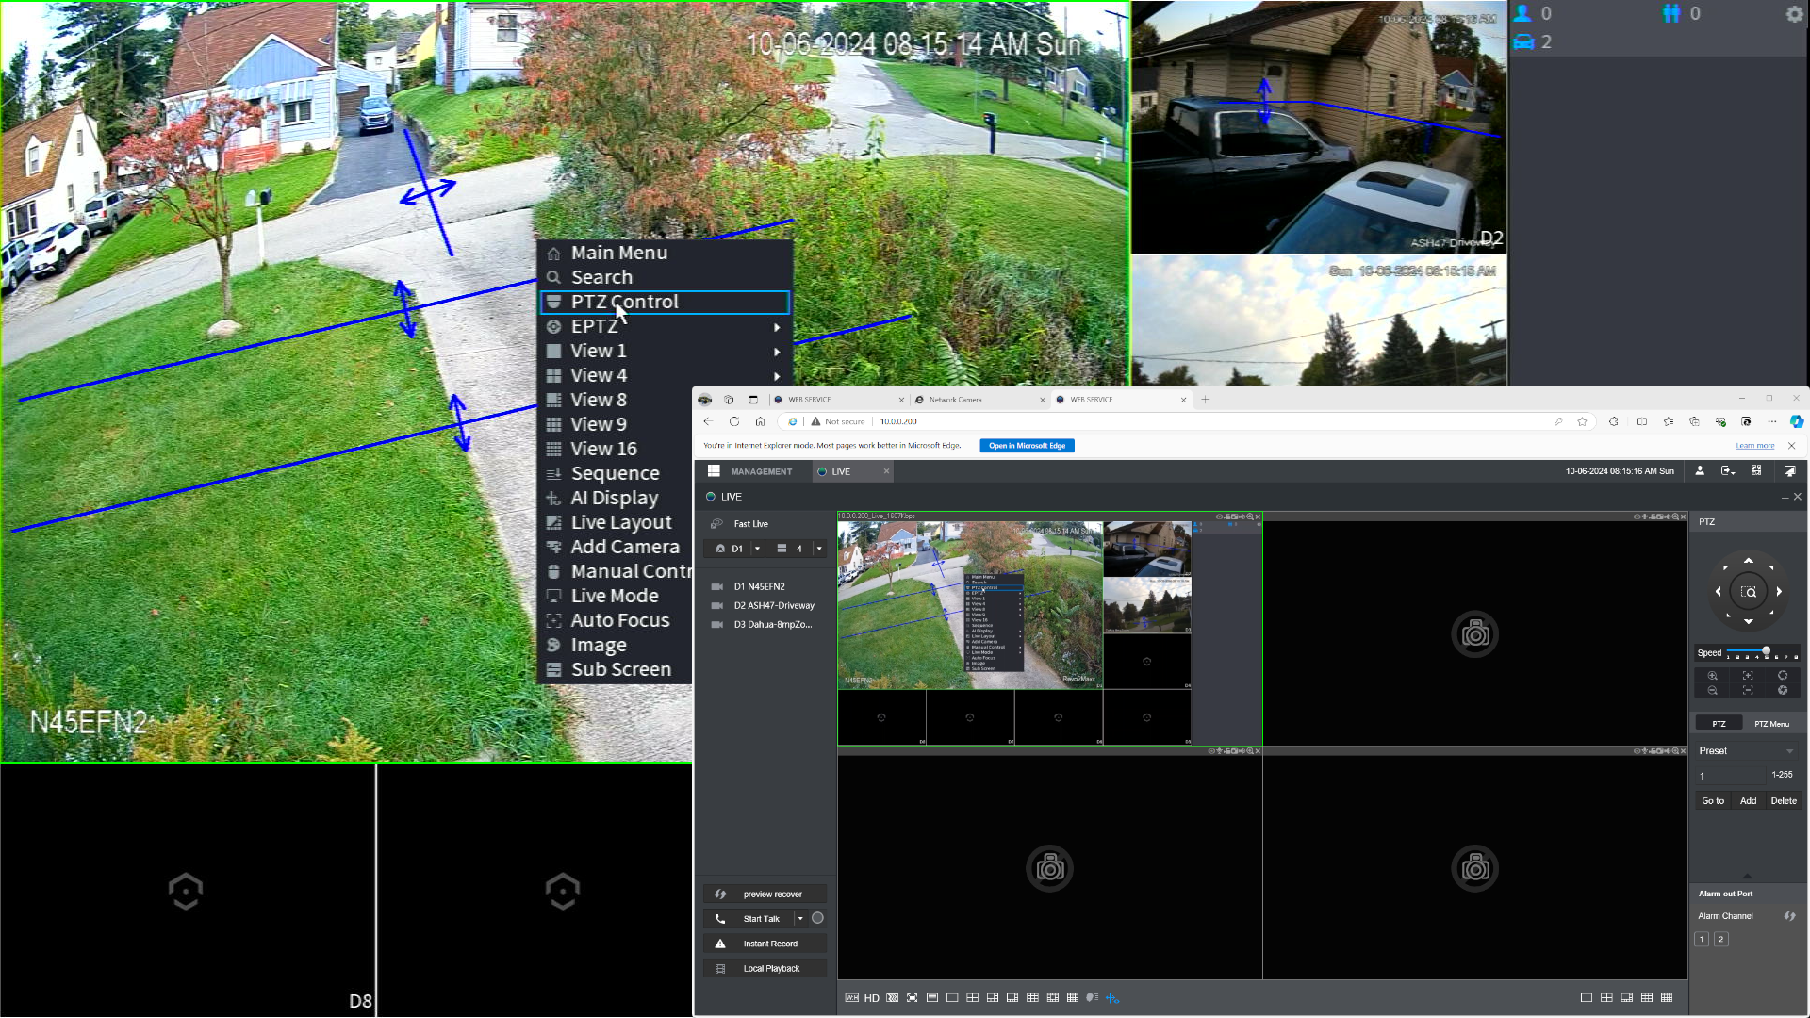1810x1018 pixels.
Task: Click the settings gear in AI stats panel
Action: [x=1794, y=14]
